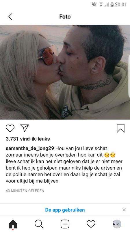Tap the battery status icon

click(112, 4)
